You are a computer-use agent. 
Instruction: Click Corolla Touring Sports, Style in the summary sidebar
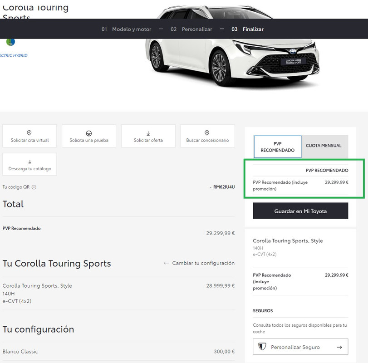click(288, 241)
